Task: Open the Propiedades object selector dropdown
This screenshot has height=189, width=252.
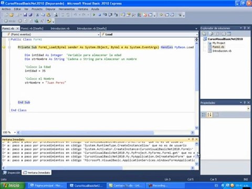Action: pyautogui.click(x=248, y=109)
